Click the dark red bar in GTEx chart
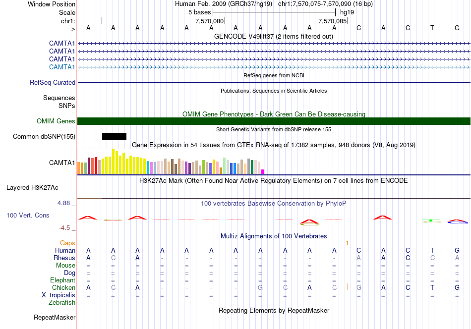Image resolution: width=471 pixels, height=329 pixels. click(89, 165)
